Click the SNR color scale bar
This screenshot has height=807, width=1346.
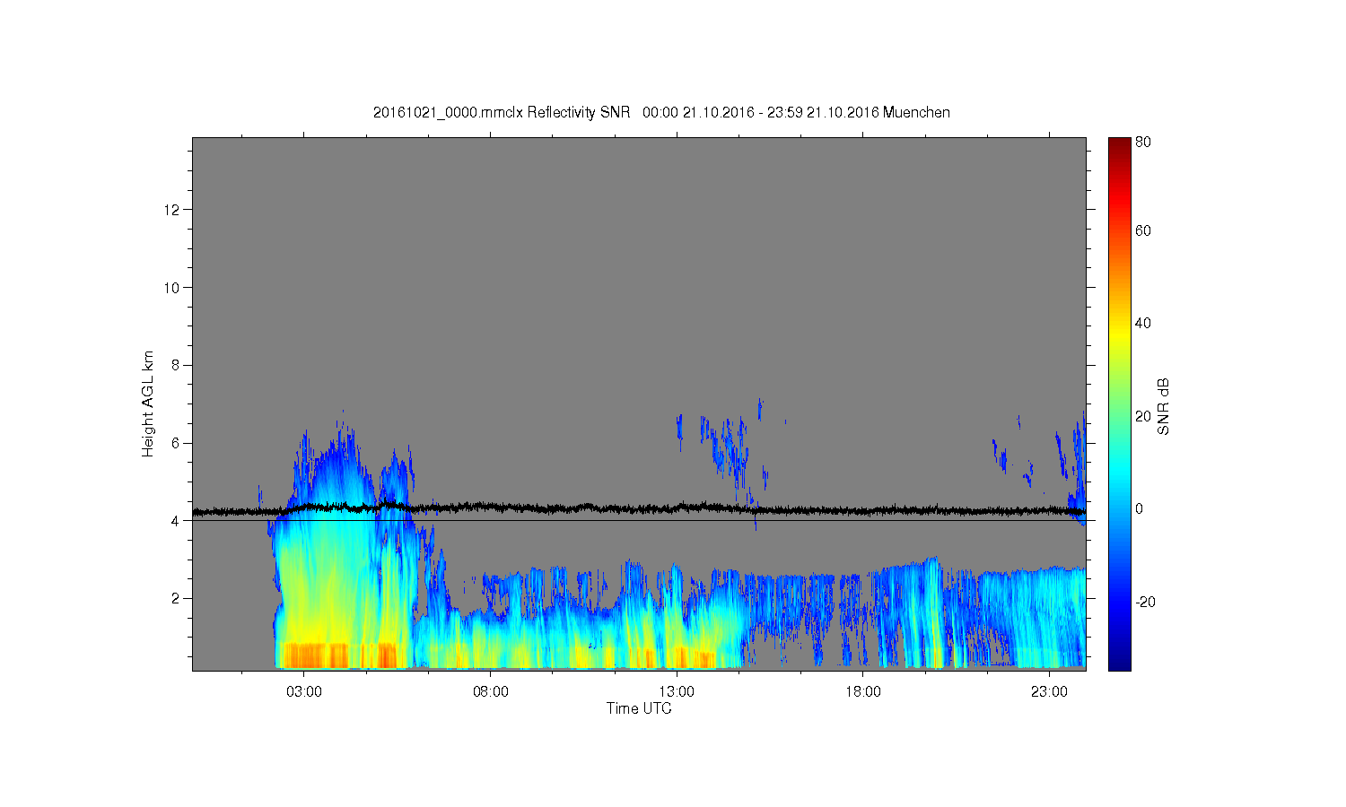1119,403
